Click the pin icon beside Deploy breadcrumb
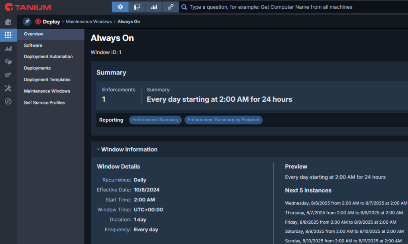Viewport: 408px width, 244px height. tap(27, 22)
